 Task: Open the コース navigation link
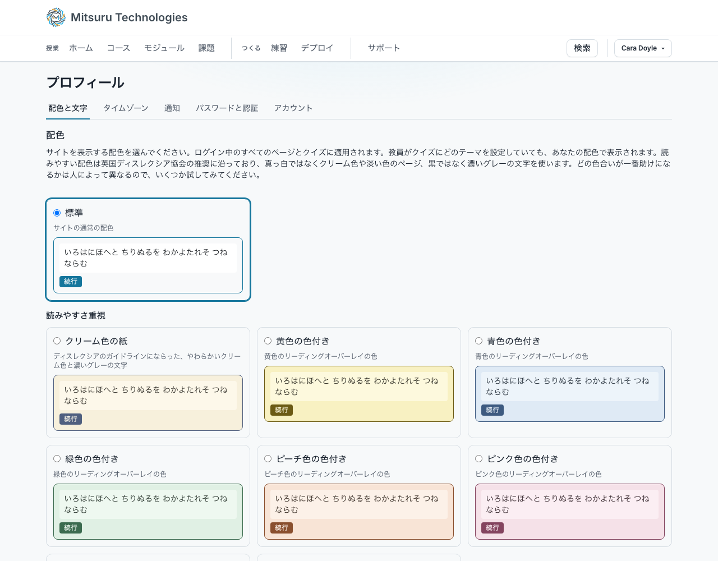tap(118, 48)
